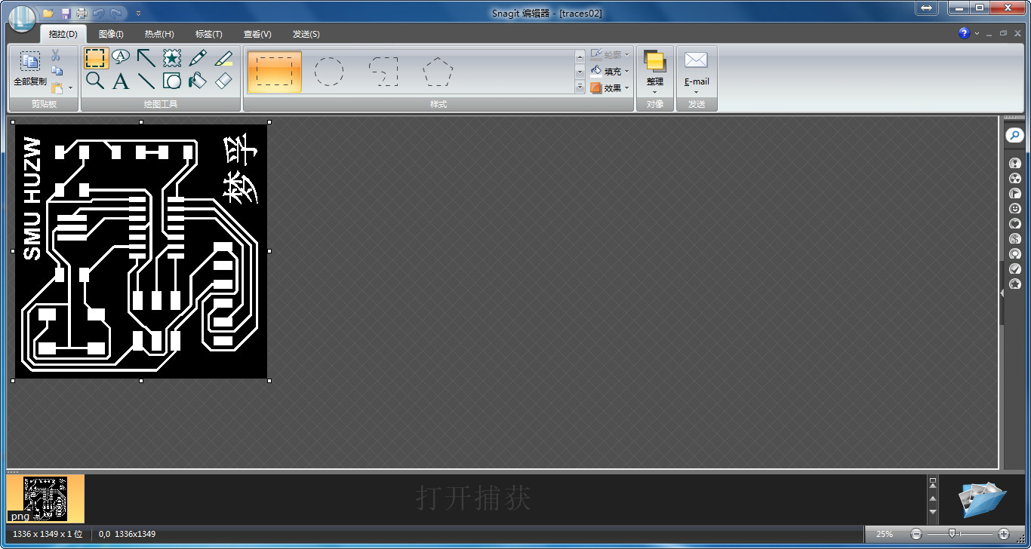
Task: Click the redo arrow in quick access toolbar
Action: point(116,14)
